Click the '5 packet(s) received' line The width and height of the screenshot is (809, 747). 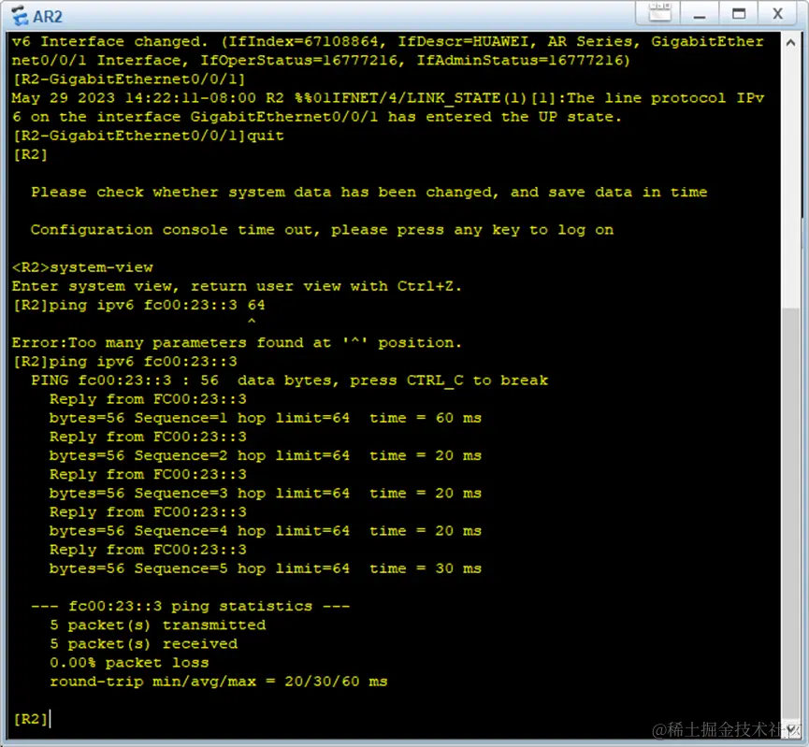pos(143,644)
